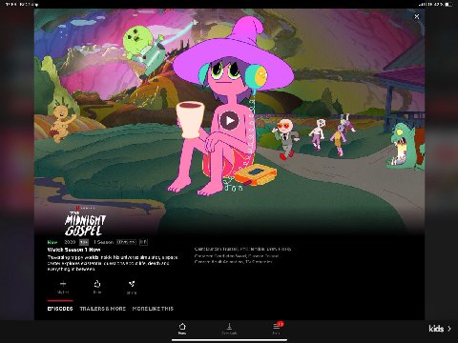Image resolution: width=458 pixels, height=343 pixels.
Task: Select the 'Watch Season 1 Now' text
Action: [73, 250]
